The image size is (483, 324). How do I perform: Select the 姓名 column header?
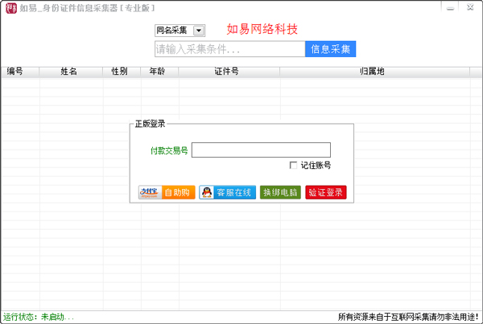(x=69, y=72)
